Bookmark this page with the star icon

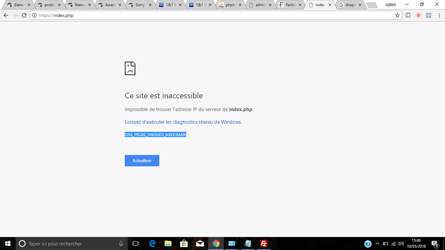click(397, 15)
